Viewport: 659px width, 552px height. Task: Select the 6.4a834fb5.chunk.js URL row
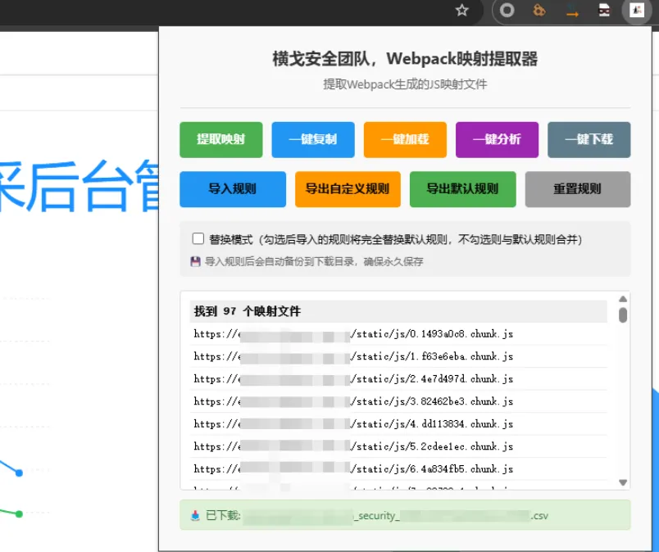pos(398,468)
